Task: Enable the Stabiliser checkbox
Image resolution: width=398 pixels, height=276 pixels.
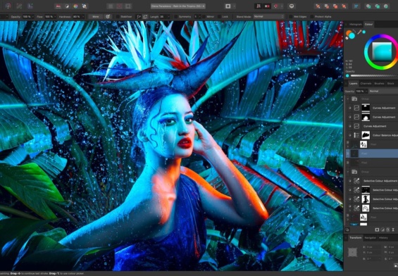Action: coord(118,17)
